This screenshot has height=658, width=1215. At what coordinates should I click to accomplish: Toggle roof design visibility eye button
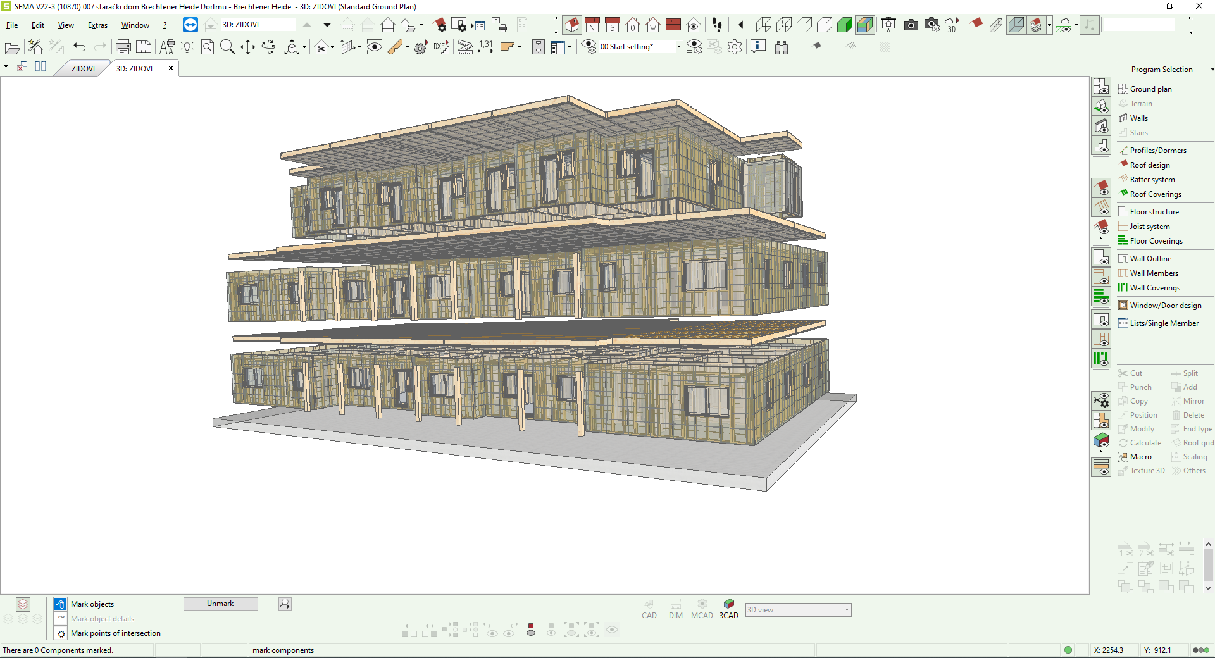[x=1101, y=187]
